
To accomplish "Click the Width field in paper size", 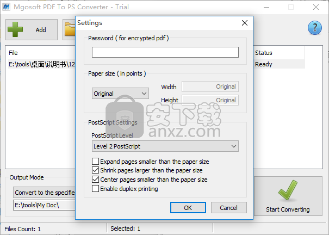I will coord(210,86).
